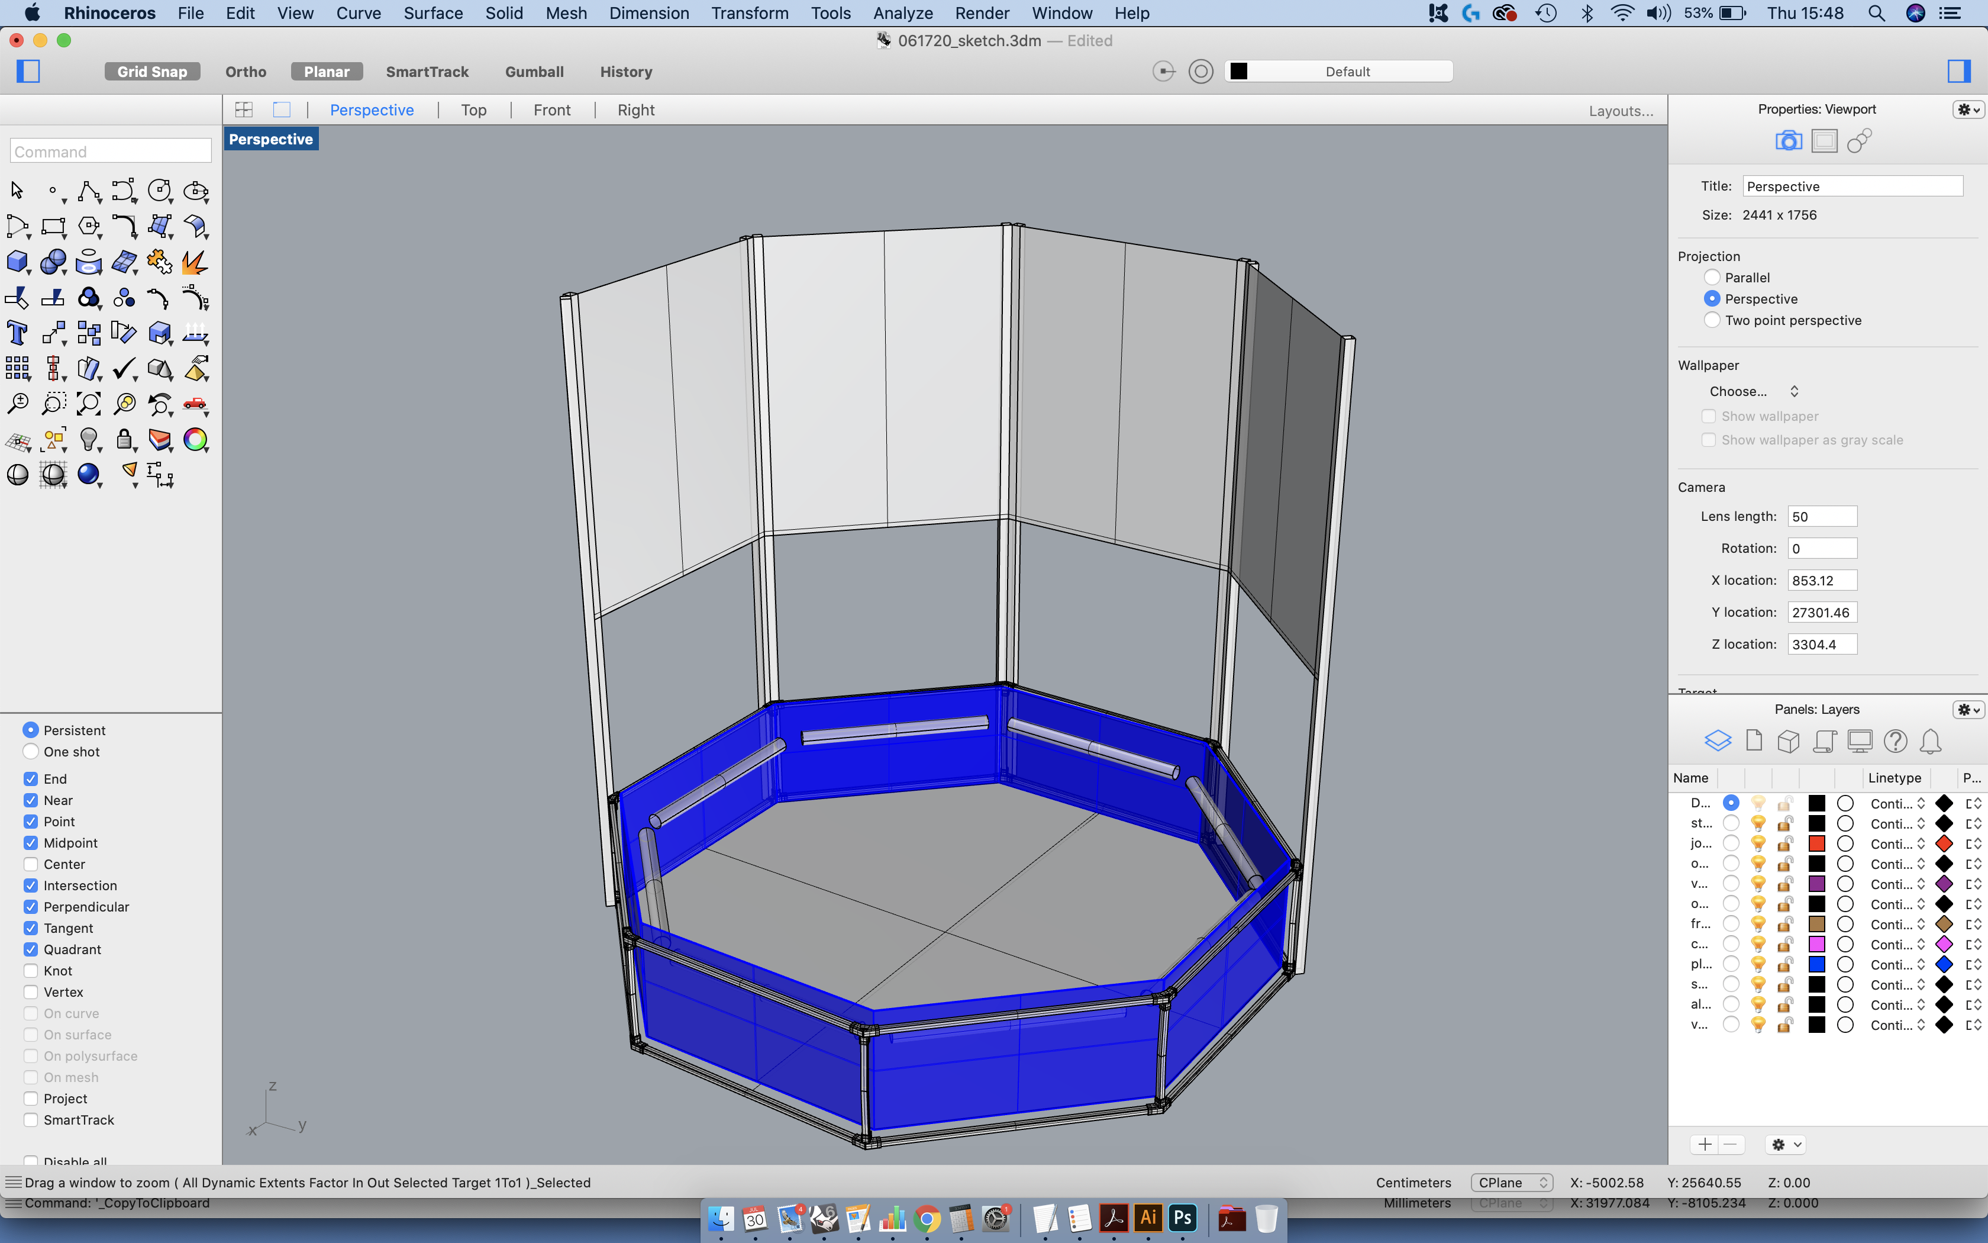This screenshot has height=1243, width=1988.
Task: Select One shot snap mode
Action: click(30, 751)
